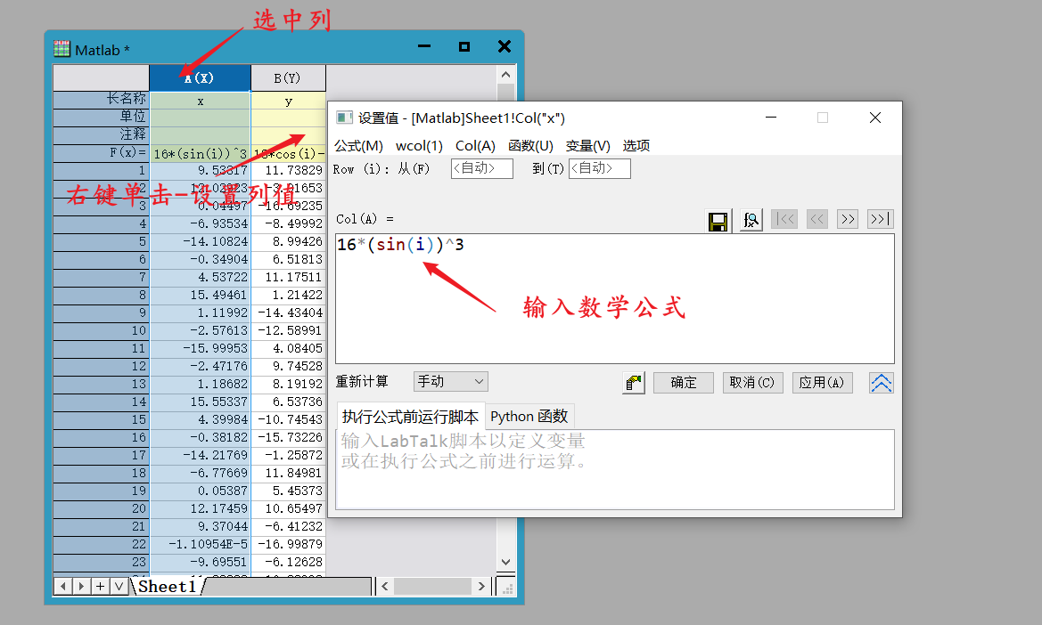Click the horizontal scrollbar left arrow
The image size is (1042, 625).
385,587
